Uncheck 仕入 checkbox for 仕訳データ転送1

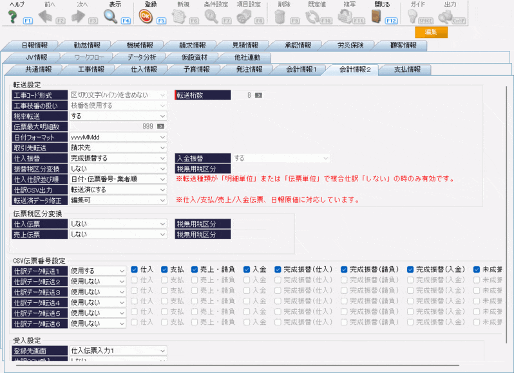(x=134, y=270)
